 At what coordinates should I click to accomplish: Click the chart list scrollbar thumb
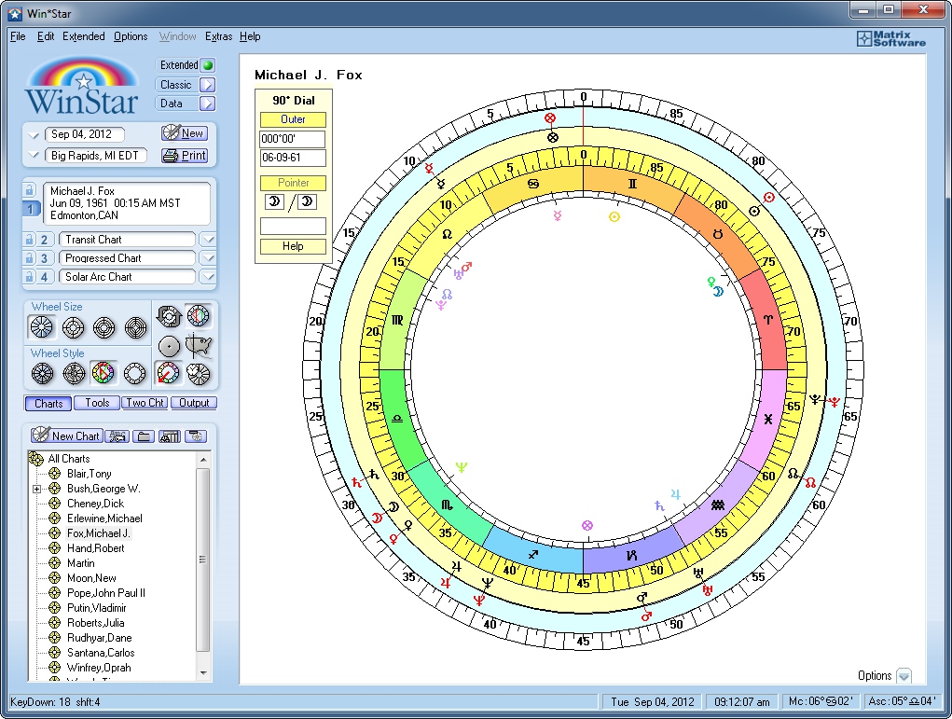pos(202,559)
